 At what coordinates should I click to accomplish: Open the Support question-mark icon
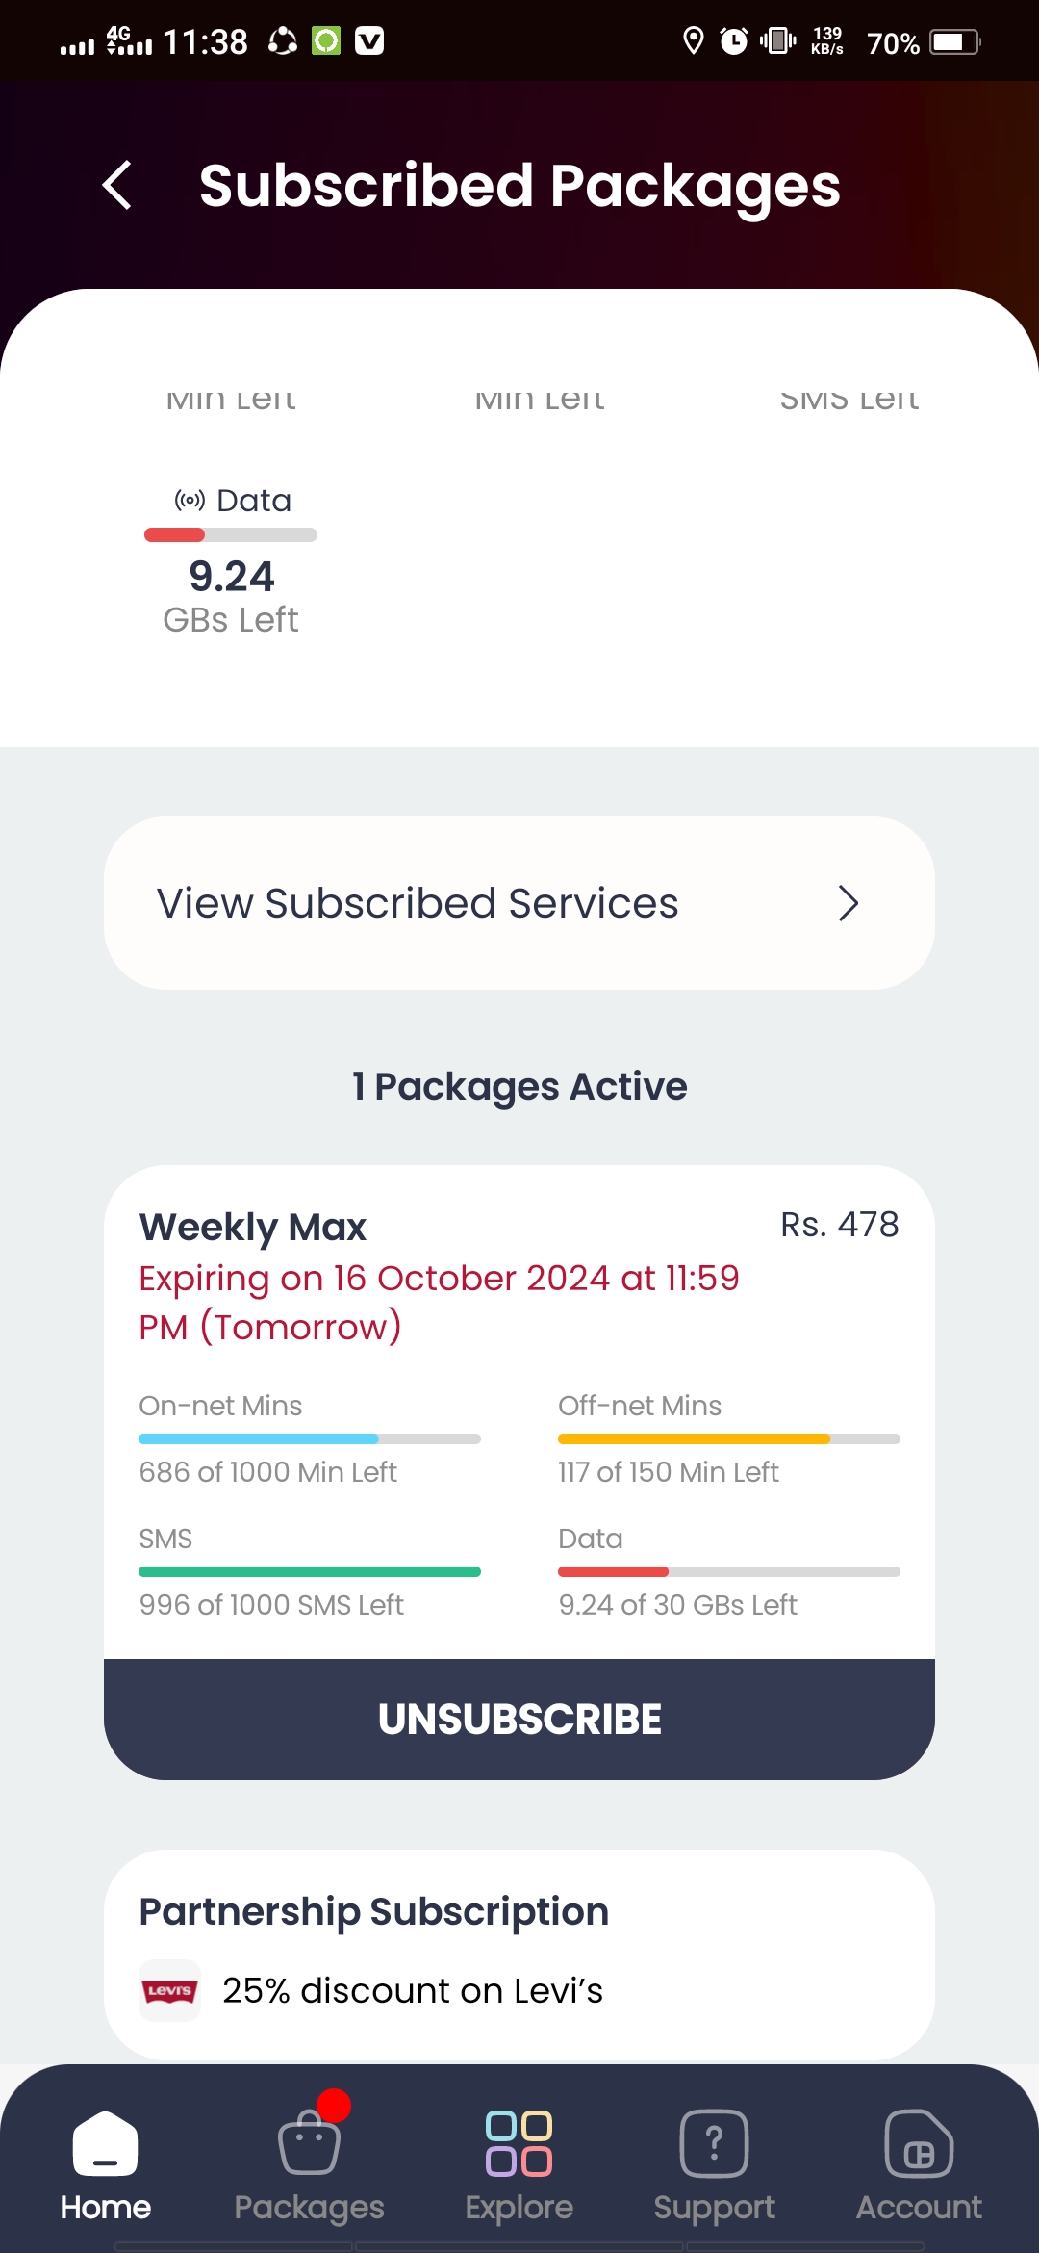pos(714,2143)
